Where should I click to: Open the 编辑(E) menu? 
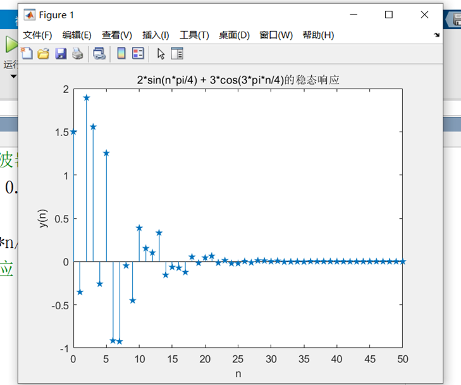tap(77, 35)
